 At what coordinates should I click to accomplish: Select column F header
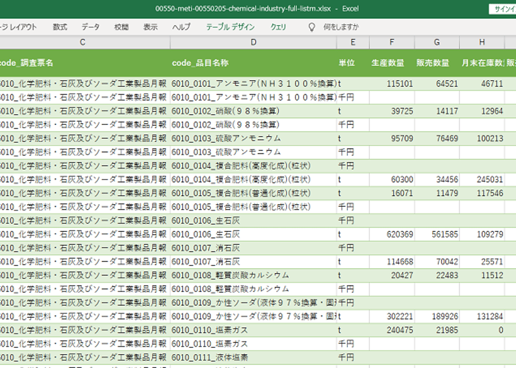pos(392,42)
